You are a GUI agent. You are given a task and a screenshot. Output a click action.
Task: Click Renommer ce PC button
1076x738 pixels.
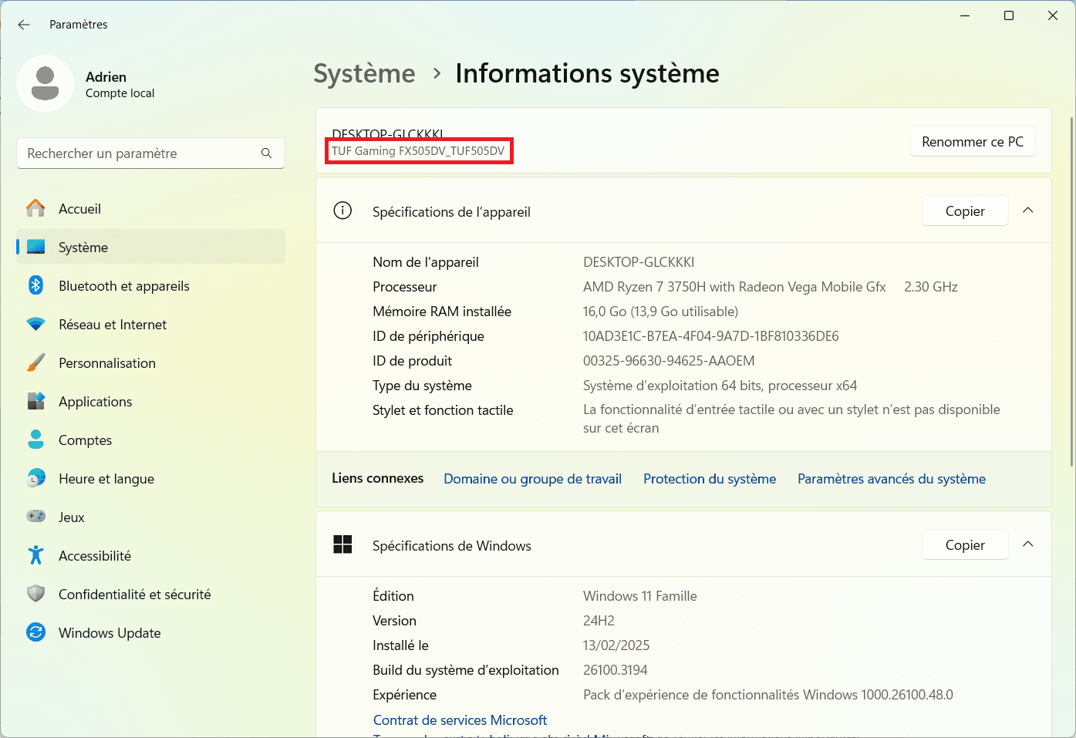973,142
